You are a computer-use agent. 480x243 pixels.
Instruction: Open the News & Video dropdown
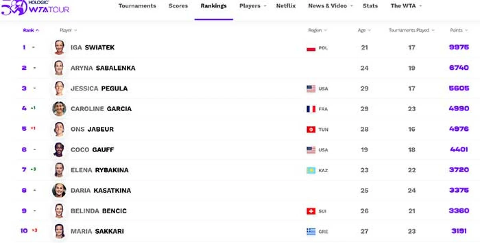click(330, 6)
